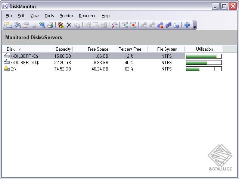
Task: Open the View menu
Action: (x=34, y=16)
